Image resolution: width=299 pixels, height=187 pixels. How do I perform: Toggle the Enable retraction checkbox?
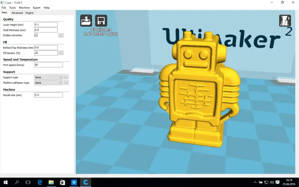click(36, 35)
